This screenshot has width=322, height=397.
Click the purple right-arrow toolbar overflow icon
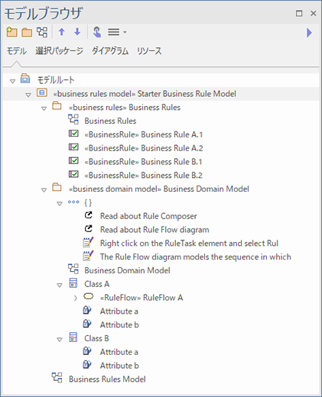309,33
